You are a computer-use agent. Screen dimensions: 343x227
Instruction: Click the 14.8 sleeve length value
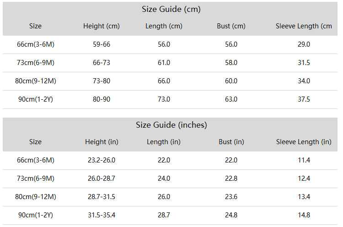pos(304,215)
